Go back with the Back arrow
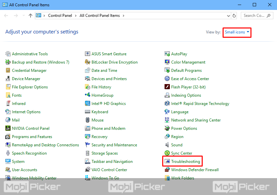 click(6, 16)
